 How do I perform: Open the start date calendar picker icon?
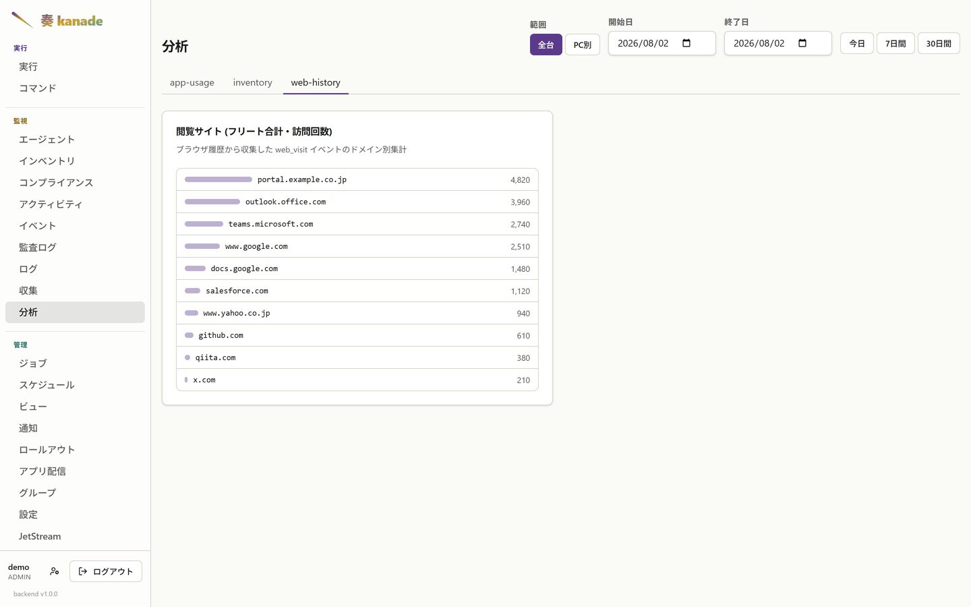[686, 43]
